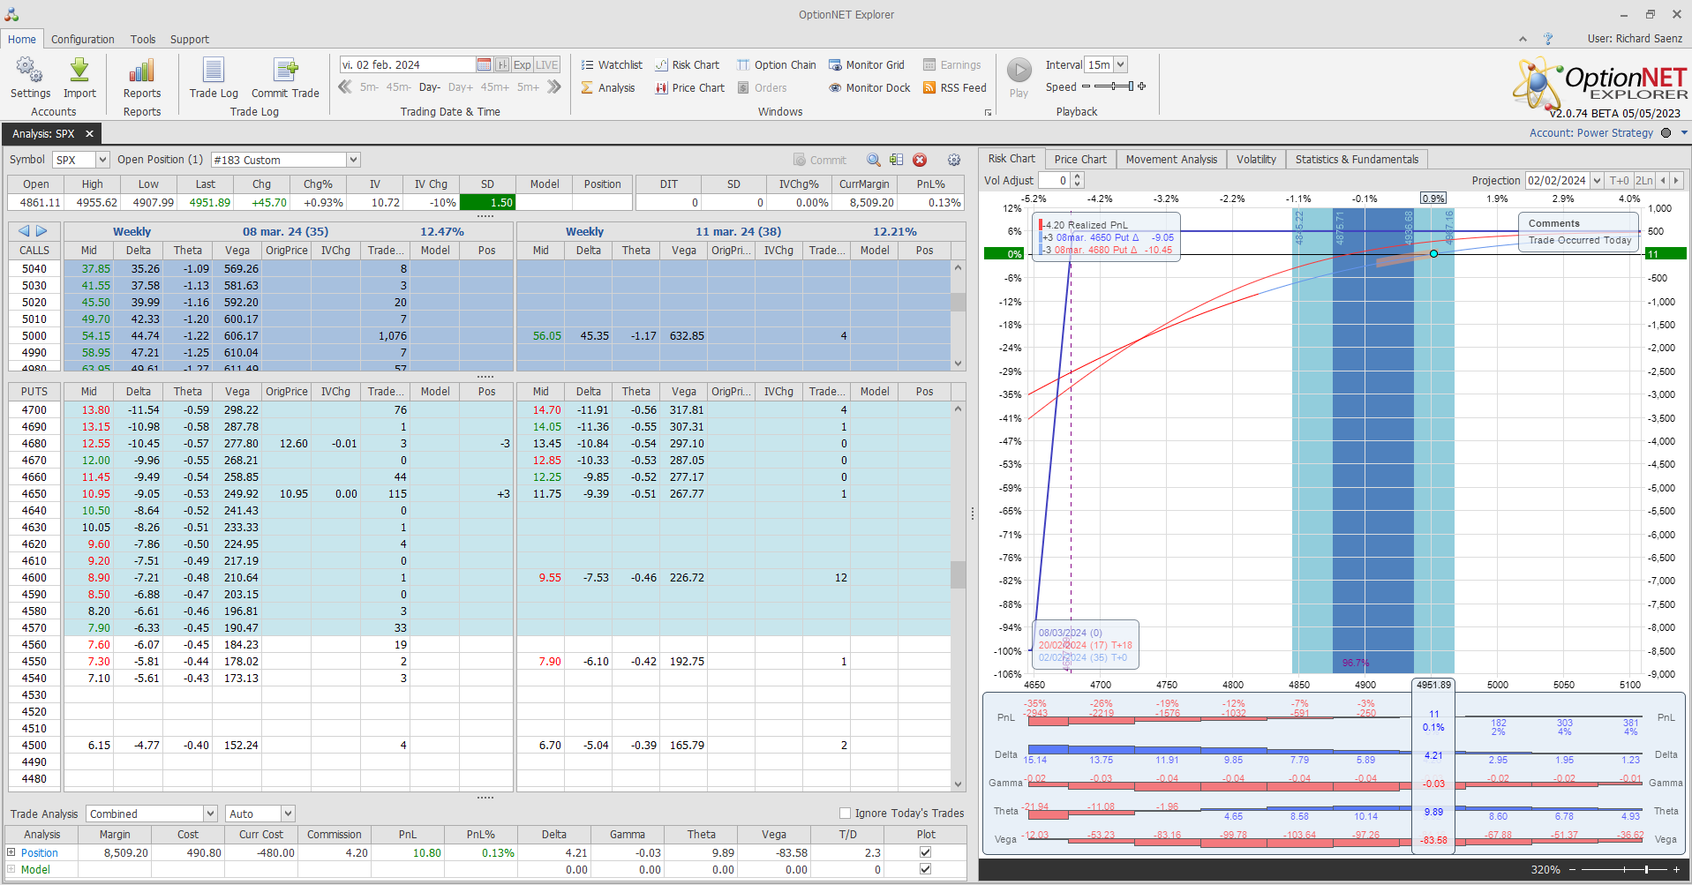Open the Trade Analysis Combined dropdown
Image resolution: width=1692 pixels, height=885 pixels.
click(210, 814)
